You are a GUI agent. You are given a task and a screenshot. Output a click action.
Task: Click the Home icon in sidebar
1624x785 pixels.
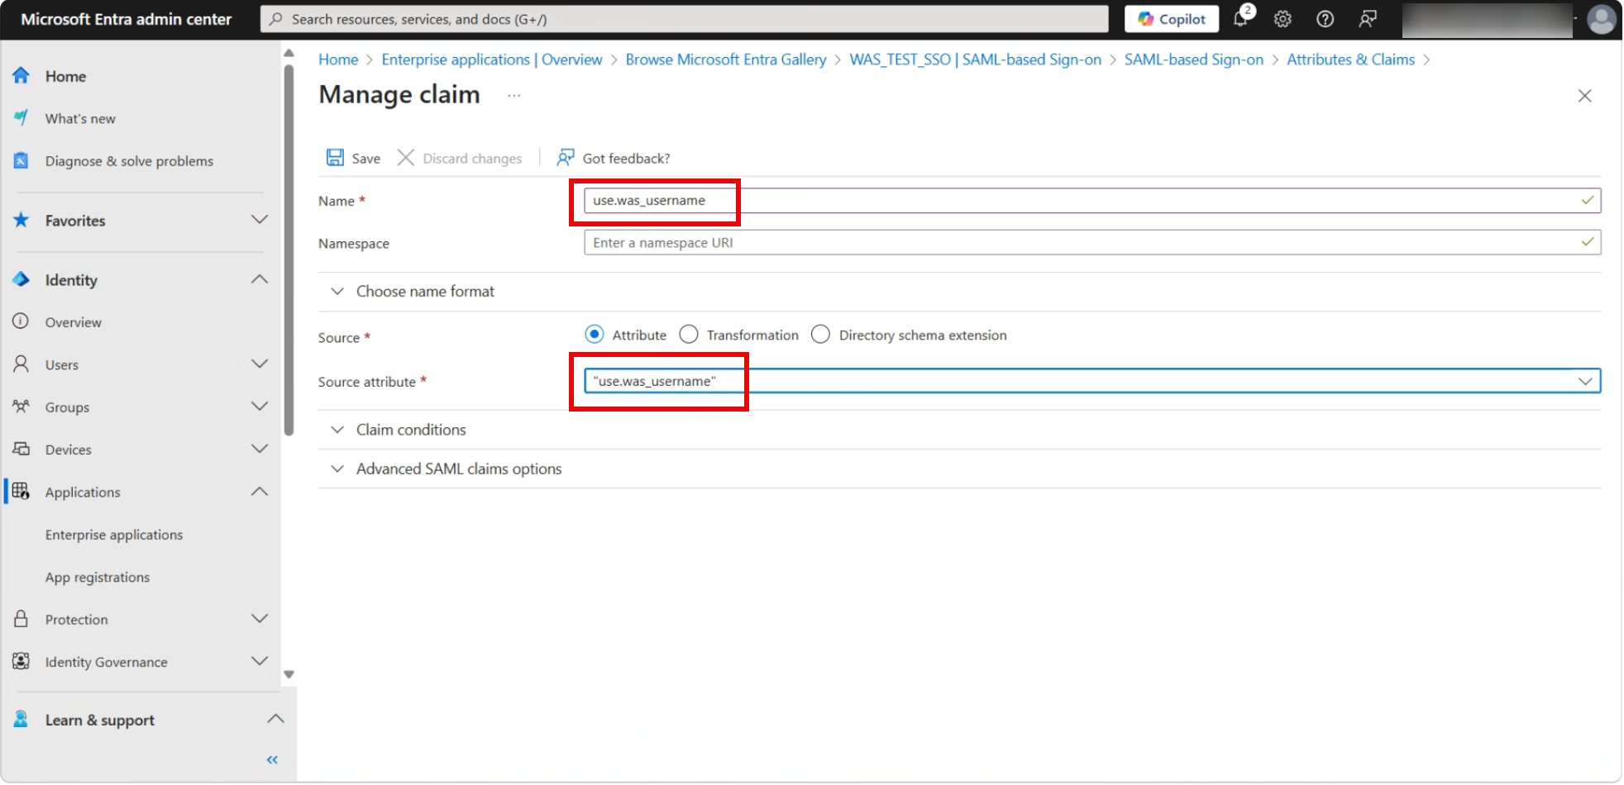(x=21, y=76)
